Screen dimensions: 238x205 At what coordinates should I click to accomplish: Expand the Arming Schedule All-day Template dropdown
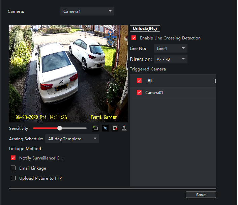click(72, 139)
